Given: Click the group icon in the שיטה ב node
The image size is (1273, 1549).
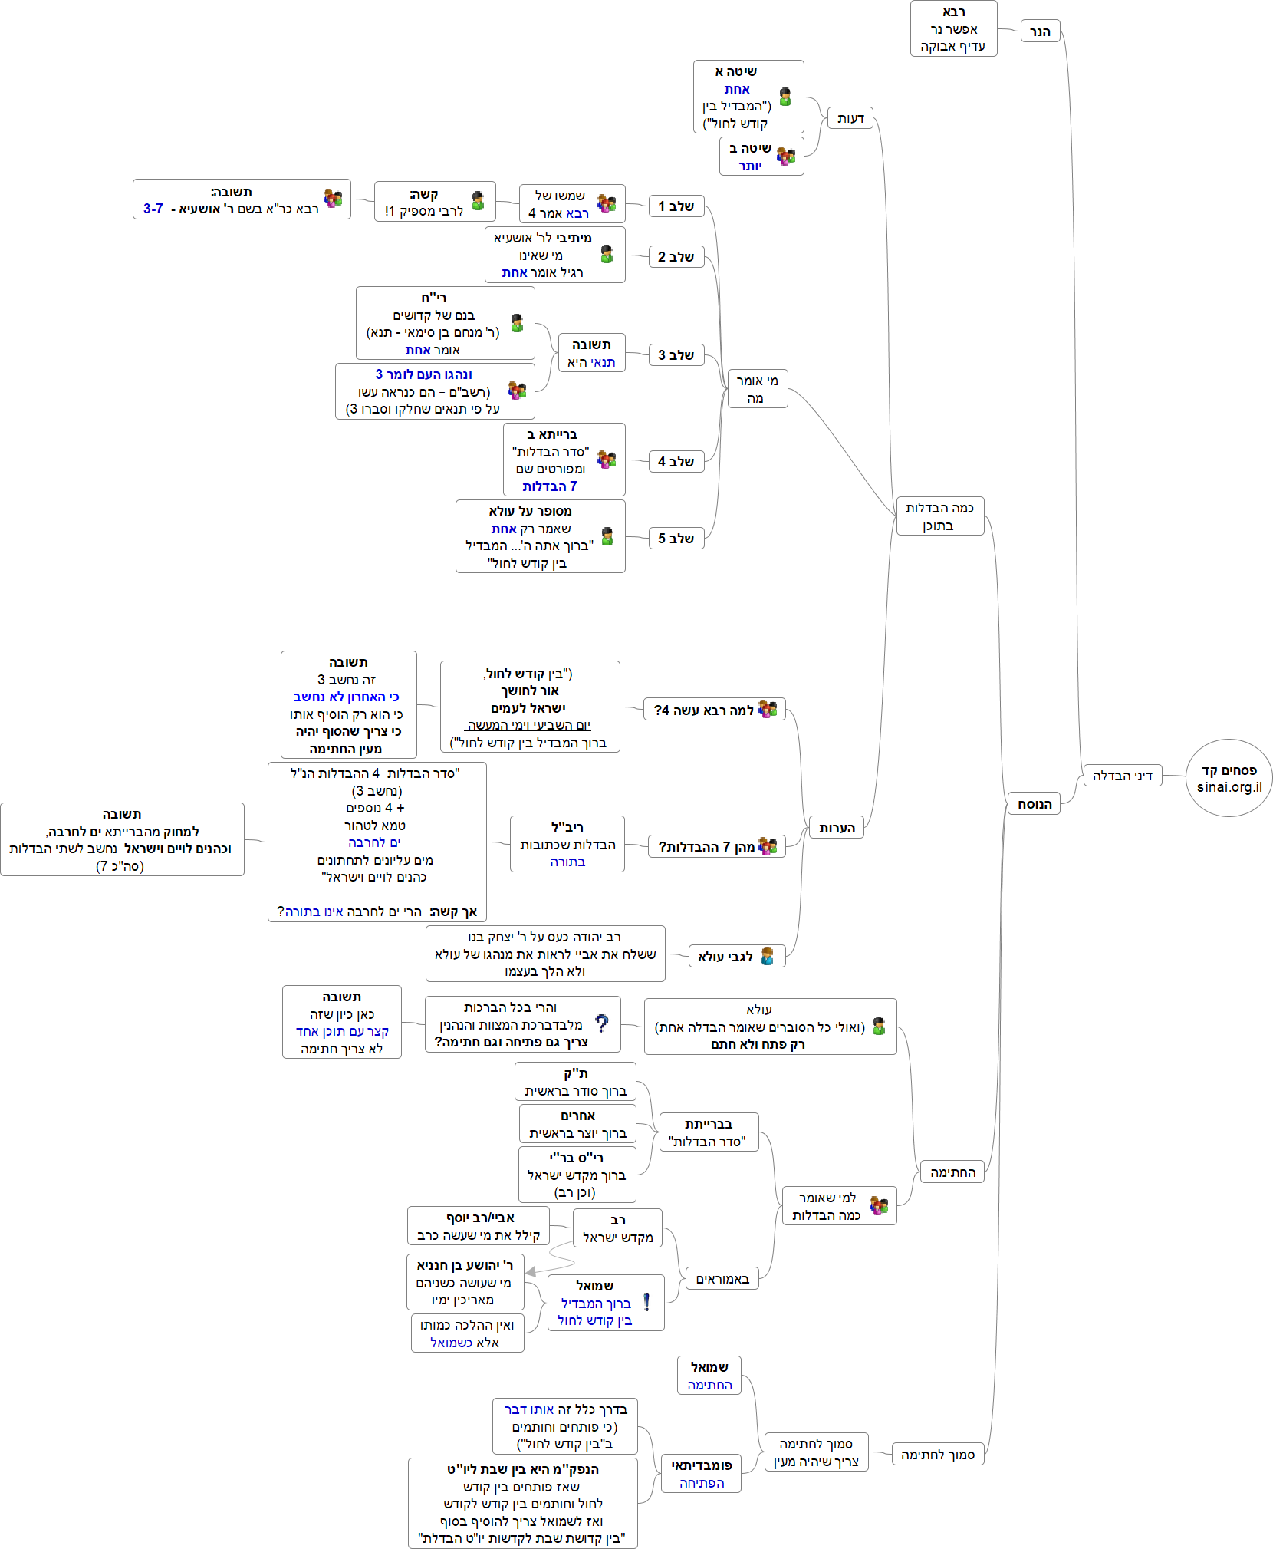Looking at the screenshot, I should pos(786,156).
